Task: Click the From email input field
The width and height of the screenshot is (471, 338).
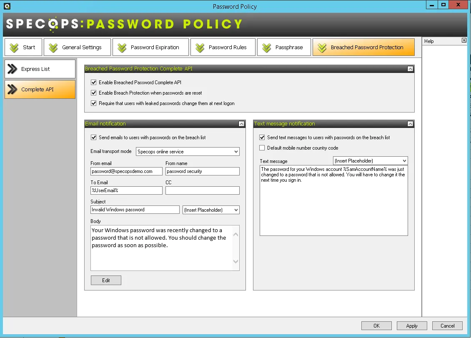Action: [126, 171]
